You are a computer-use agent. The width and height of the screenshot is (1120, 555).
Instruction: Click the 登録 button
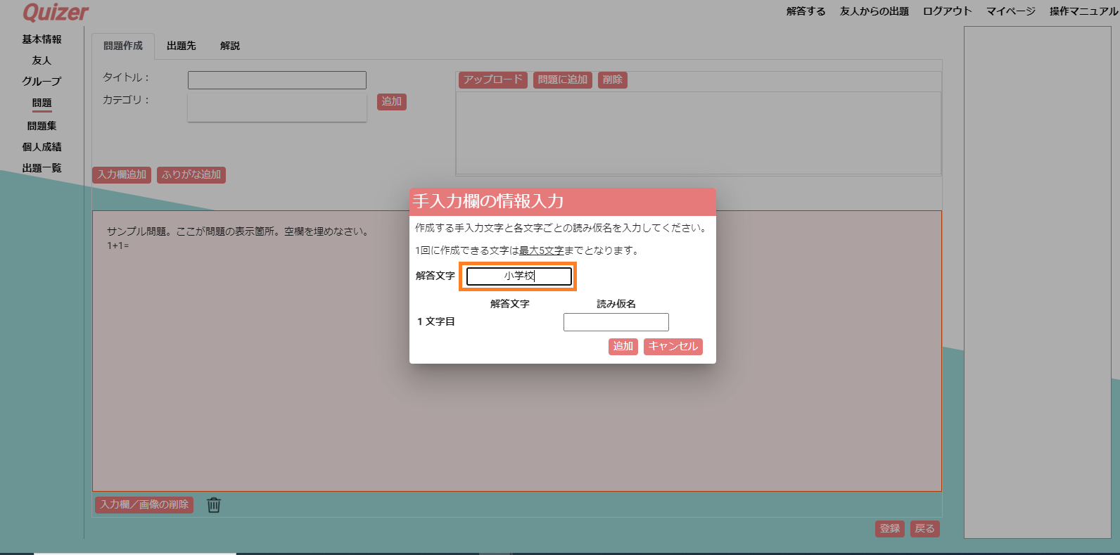click(x=890, y=529)
